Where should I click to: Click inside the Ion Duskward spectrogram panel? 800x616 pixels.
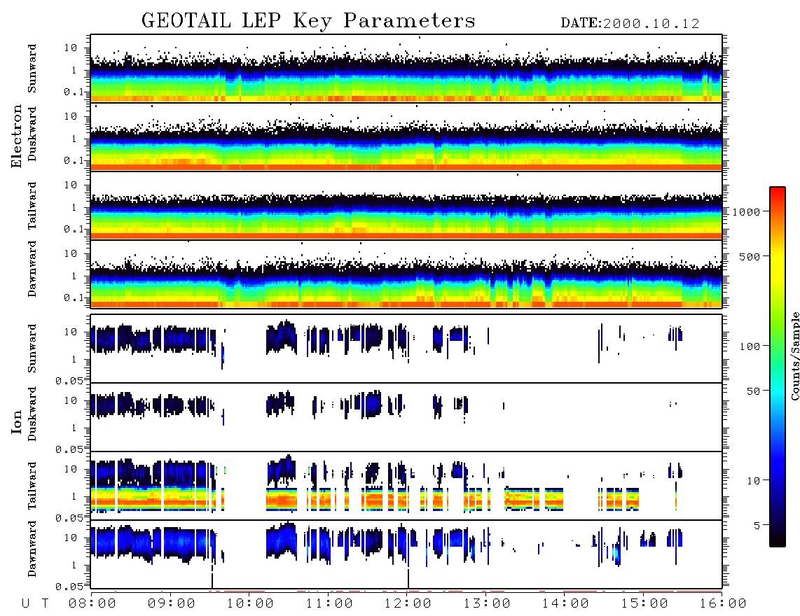pyautogui.click(x=406, y=417)
